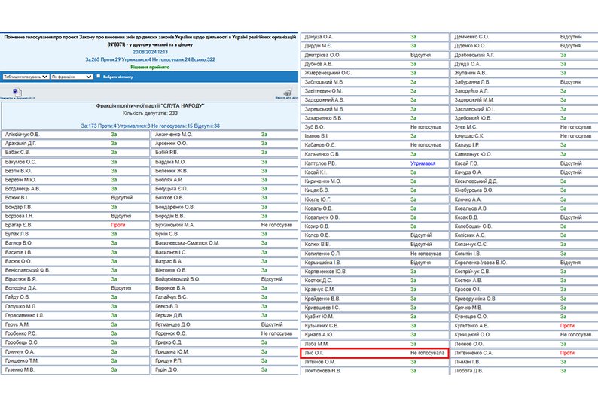Click deputy name Дануца О.А.
Image resolution: width=598 pixels, height=398 pixels.
(x=319, y=36)
